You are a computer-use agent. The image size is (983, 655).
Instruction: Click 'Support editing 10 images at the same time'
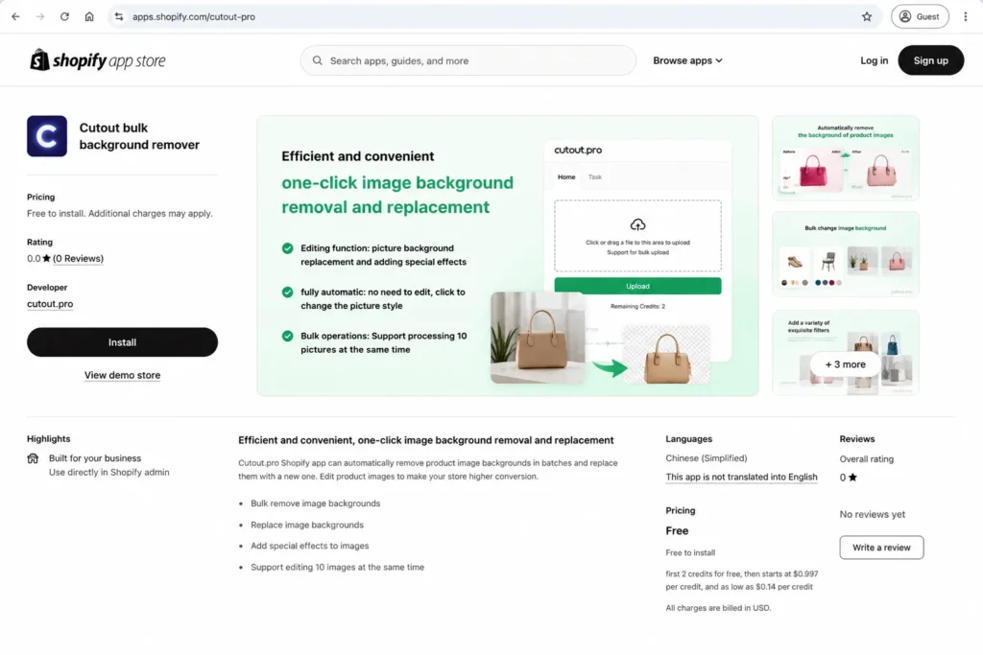click(x=337, y=568)
